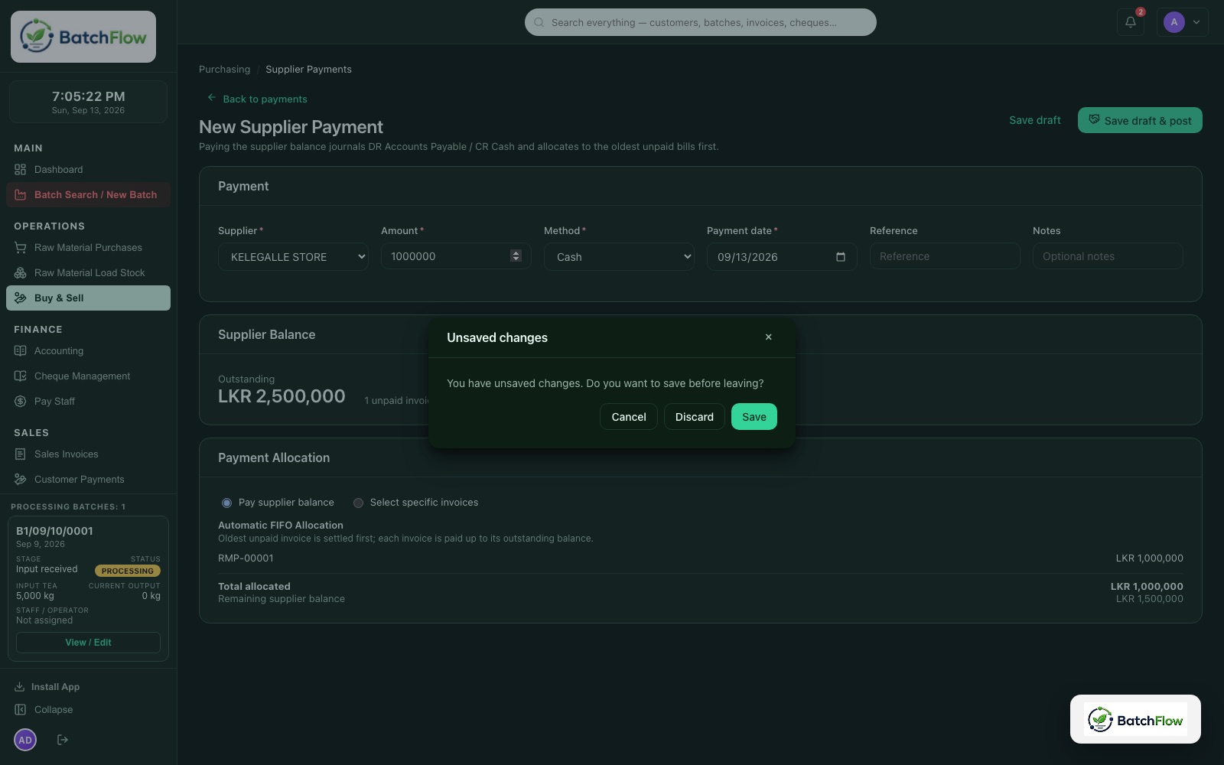Screen dimensions: 1224x765
Task: Click the Cheque Management icon
Action: point(21,376)
